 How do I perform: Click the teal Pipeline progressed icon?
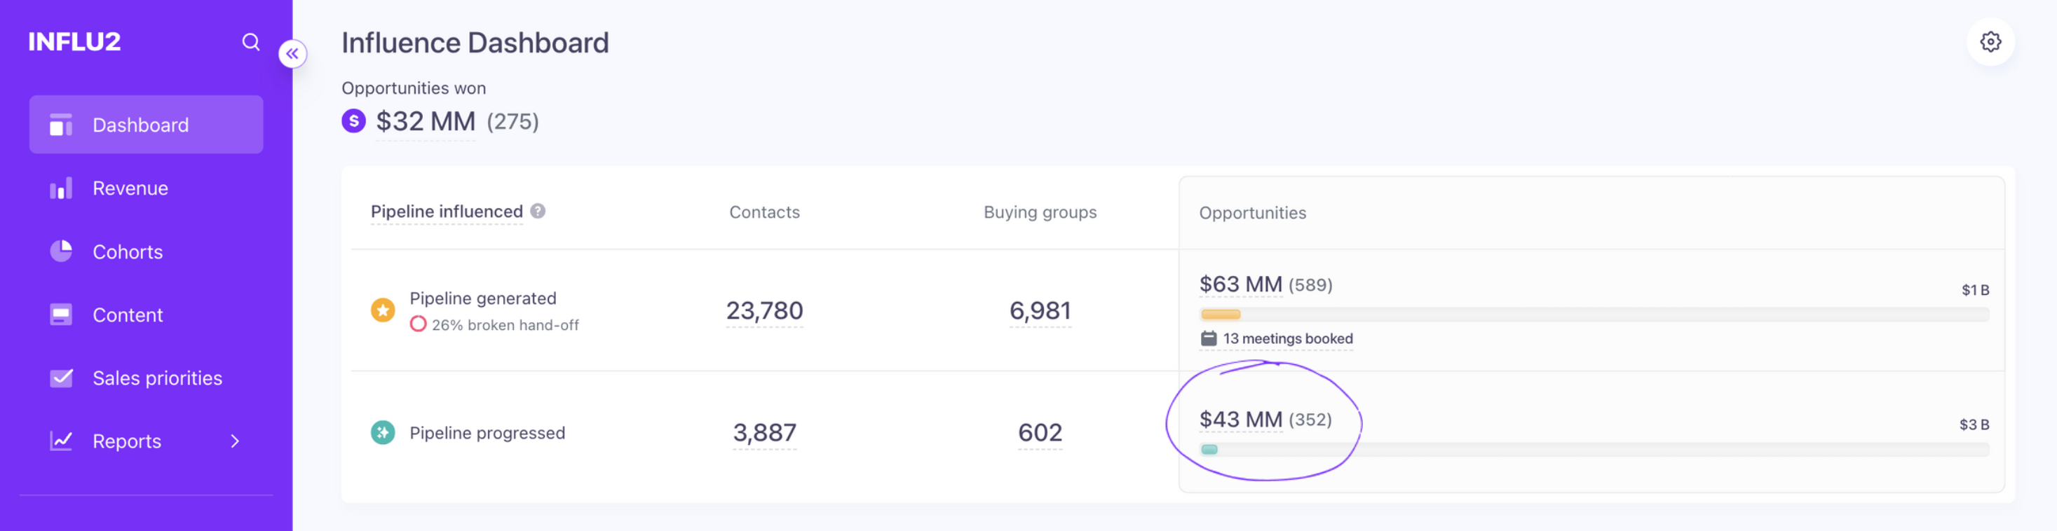click(x=383, y=433)
